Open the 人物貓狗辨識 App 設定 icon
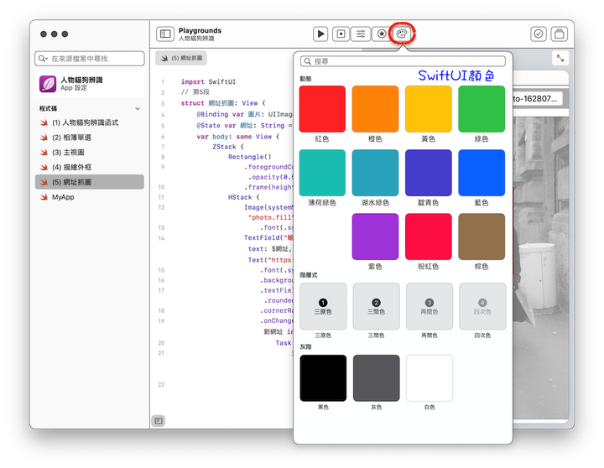604x468 pixels. pyautogui.click(x=48, y=84)
